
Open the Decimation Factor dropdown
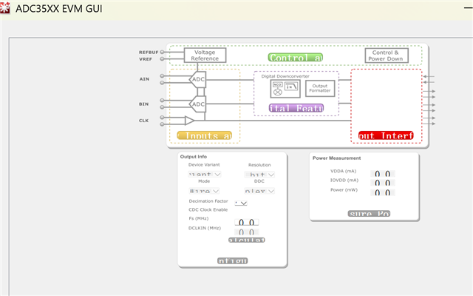pyautogui.click(x=241, y=203)
